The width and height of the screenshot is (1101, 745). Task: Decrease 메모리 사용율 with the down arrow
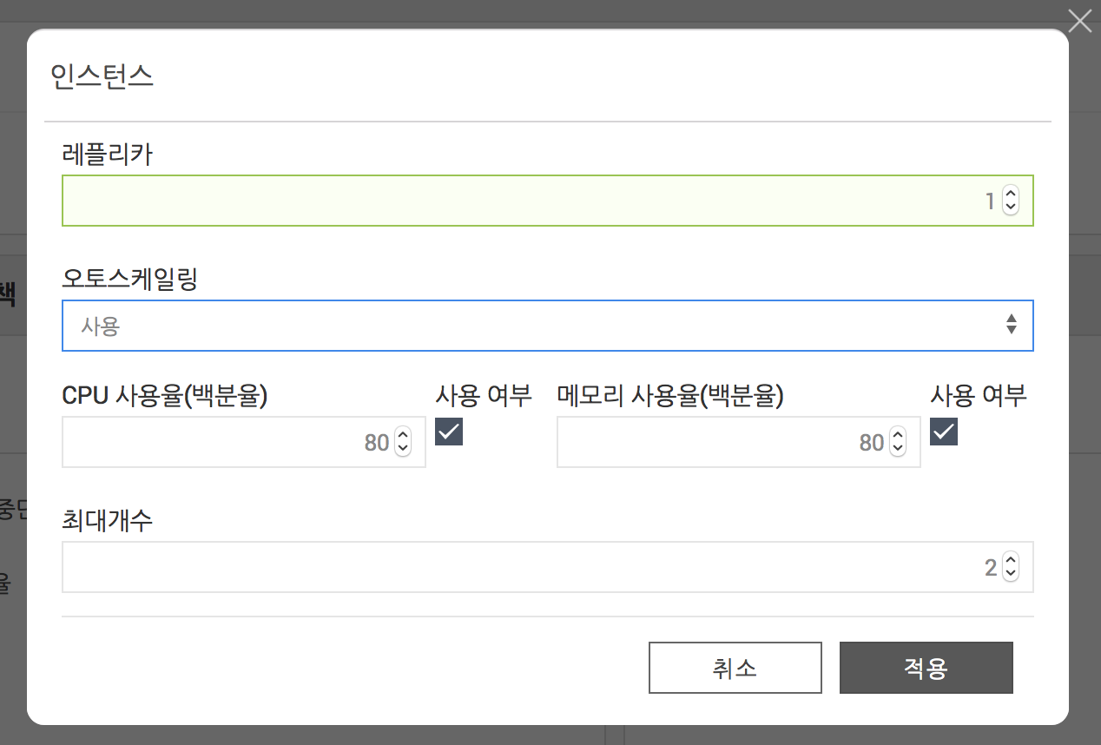tap(897, 449)
